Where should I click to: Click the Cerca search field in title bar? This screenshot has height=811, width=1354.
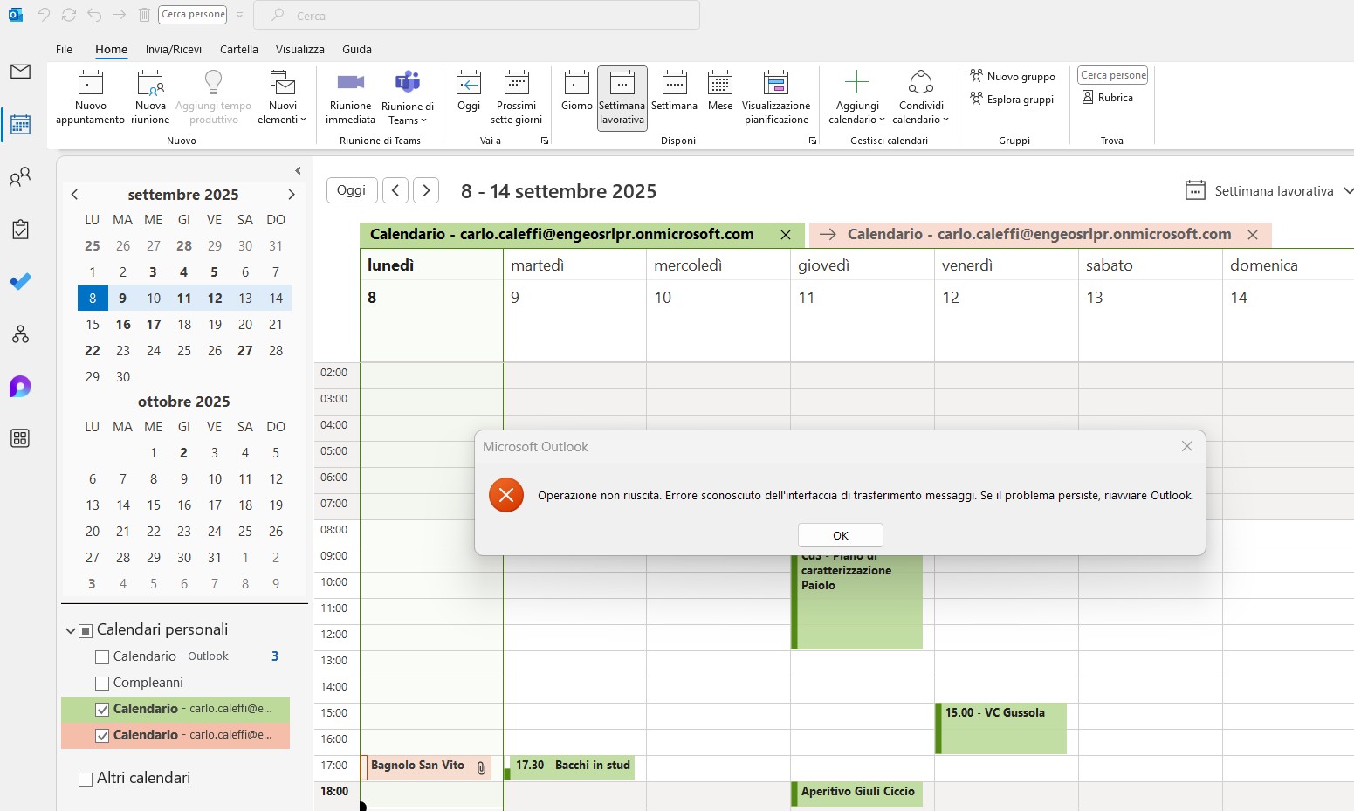[477, 16]
